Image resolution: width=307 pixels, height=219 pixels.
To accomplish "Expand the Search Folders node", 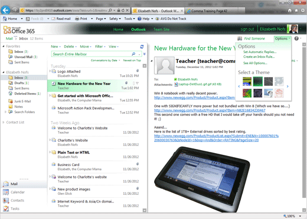I will coord(5,112).
